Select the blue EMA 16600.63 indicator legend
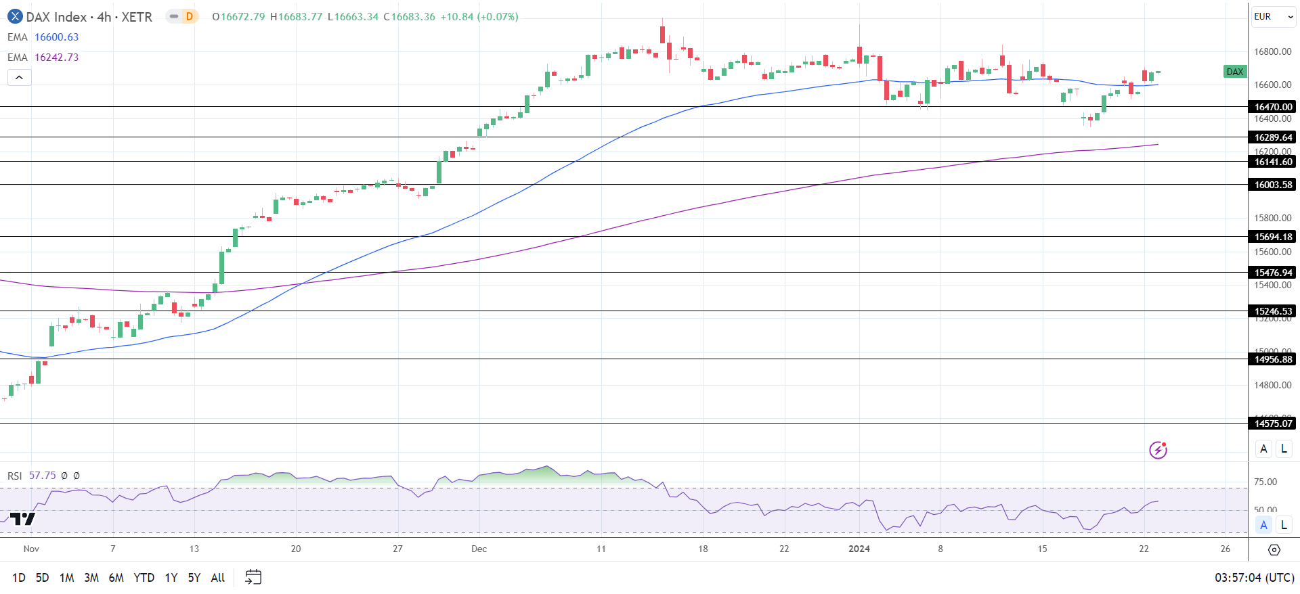Screen dimensions: 1300x594 point(43,37)
